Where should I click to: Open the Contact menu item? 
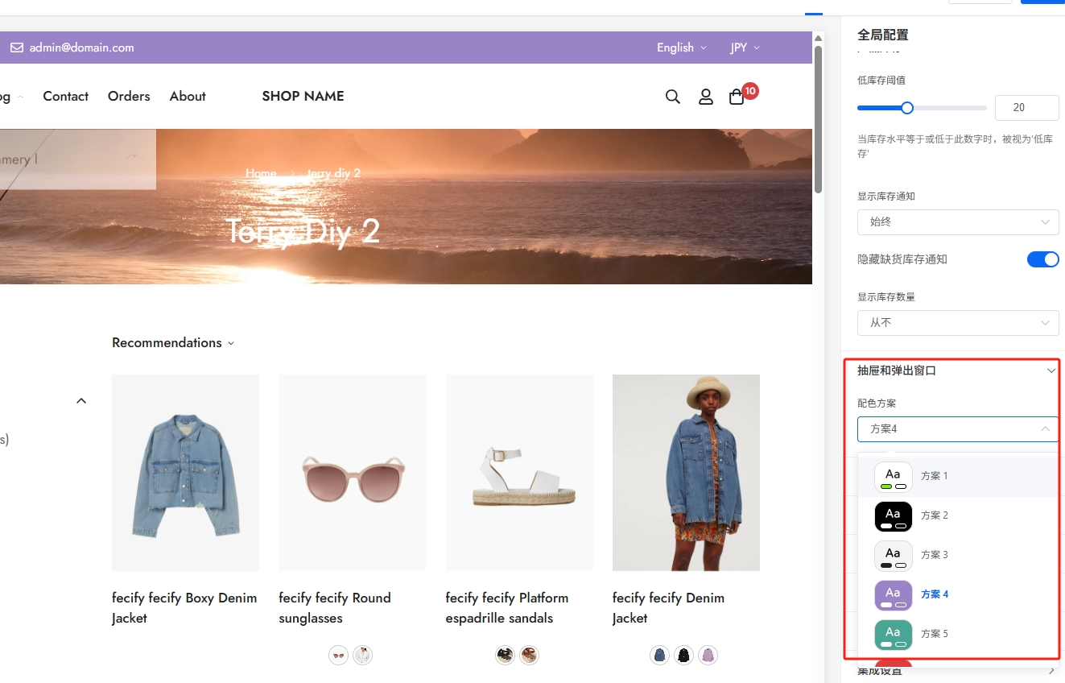click(x=65, y=97)
